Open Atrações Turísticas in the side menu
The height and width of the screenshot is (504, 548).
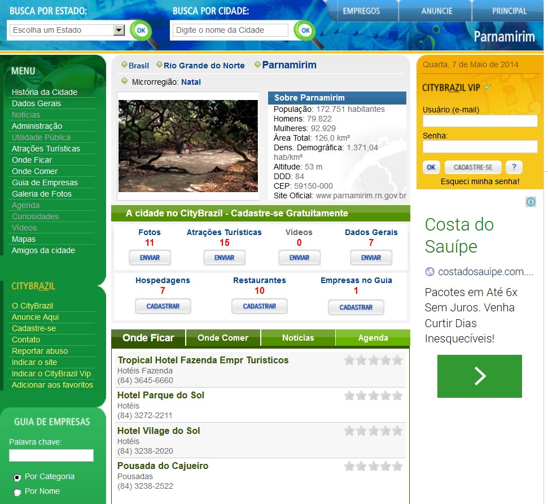click(x=46, y=149)
